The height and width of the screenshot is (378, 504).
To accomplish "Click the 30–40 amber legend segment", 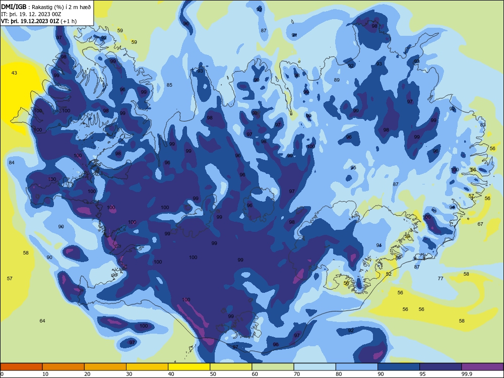I will [x=147, y=367].
